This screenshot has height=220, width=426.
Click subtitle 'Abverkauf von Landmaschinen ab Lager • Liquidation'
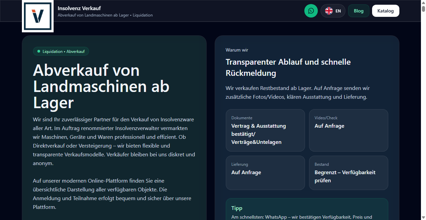[105, 15]
